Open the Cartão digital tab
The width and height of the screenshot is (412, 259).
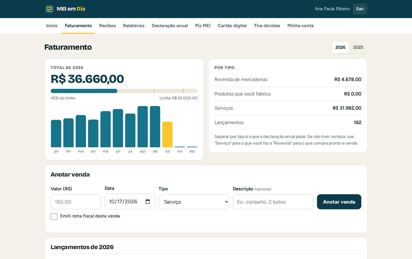click(232, 26)
